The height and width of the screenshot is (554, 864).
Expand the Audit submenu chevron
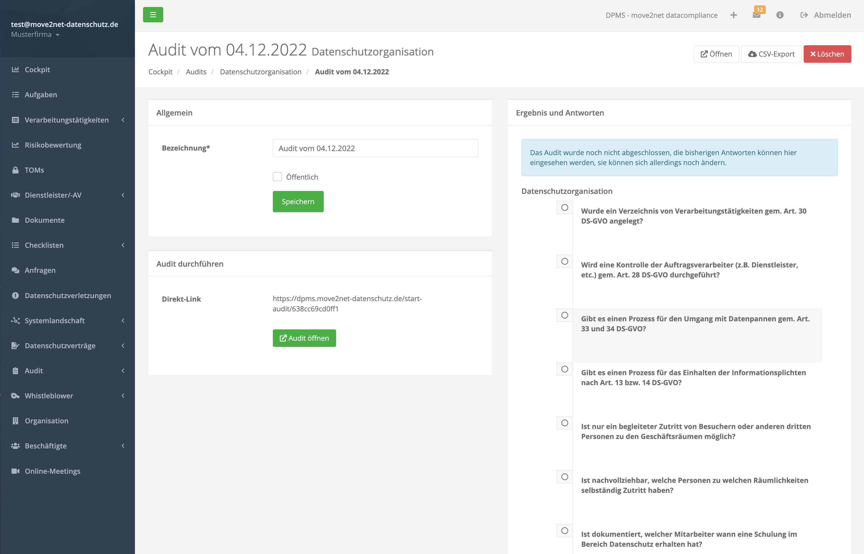pyautogui.click(x=123, y=371)
